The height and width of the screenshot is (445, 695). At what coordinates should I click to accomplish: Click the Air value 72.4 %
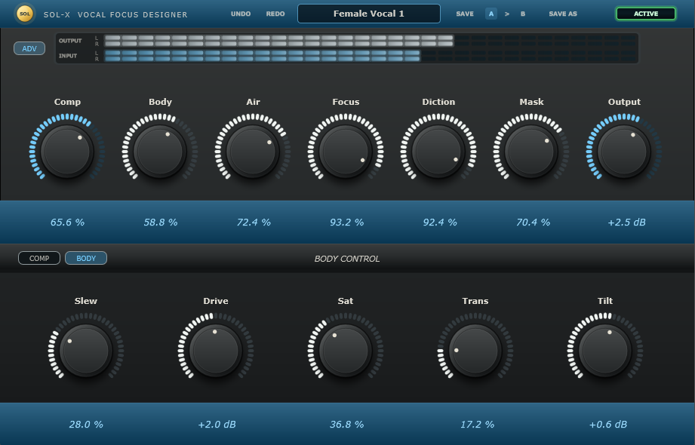[x=254, y=222]
